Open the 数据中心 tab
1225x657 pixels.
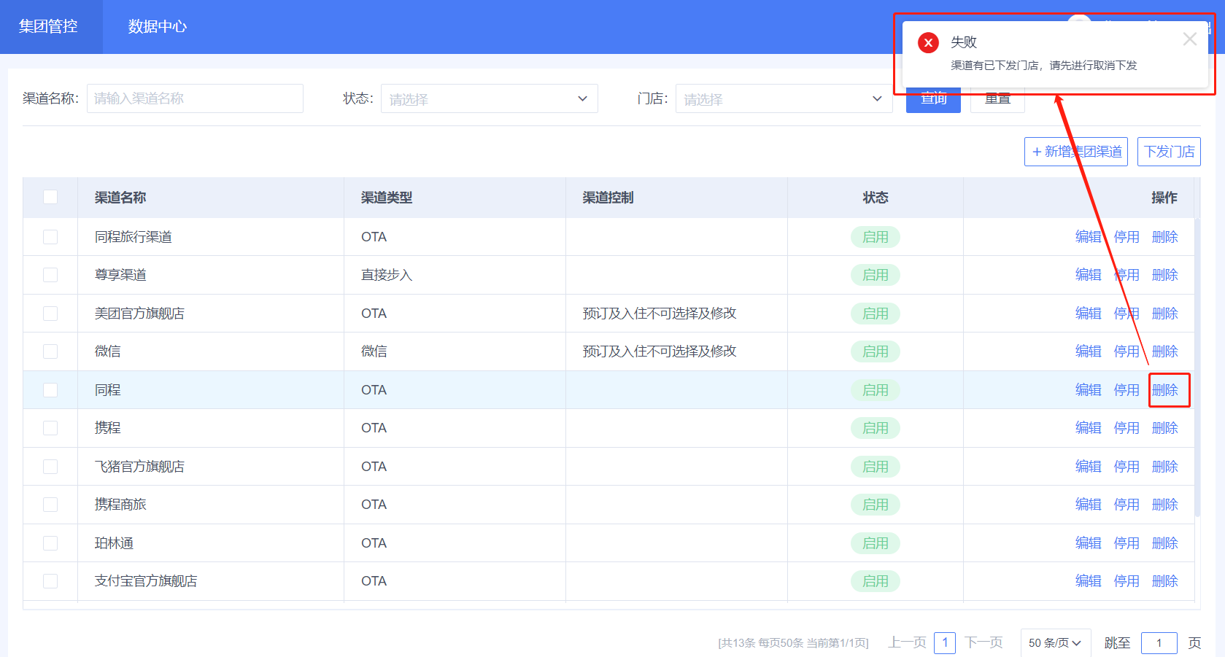pos(158,26)
